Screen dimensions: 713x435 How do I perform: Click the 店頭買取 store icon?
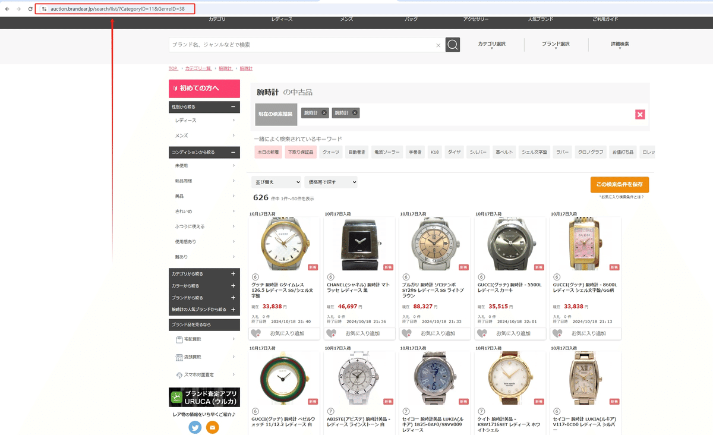pos(179,357)
